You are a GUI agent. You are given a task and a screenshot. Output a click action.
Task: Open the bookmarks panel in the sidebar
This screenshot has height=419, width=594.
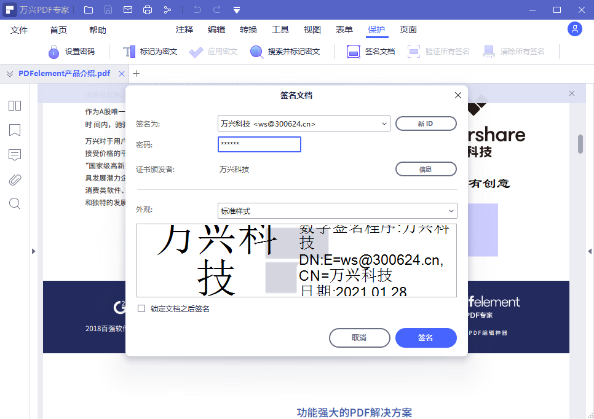point(14,130)
